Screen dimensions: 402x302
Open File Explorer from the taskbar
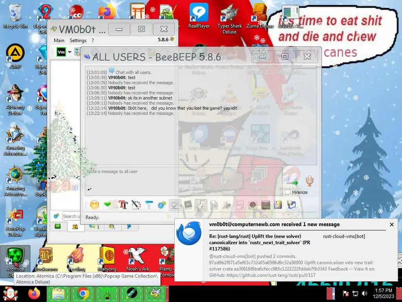58,293
